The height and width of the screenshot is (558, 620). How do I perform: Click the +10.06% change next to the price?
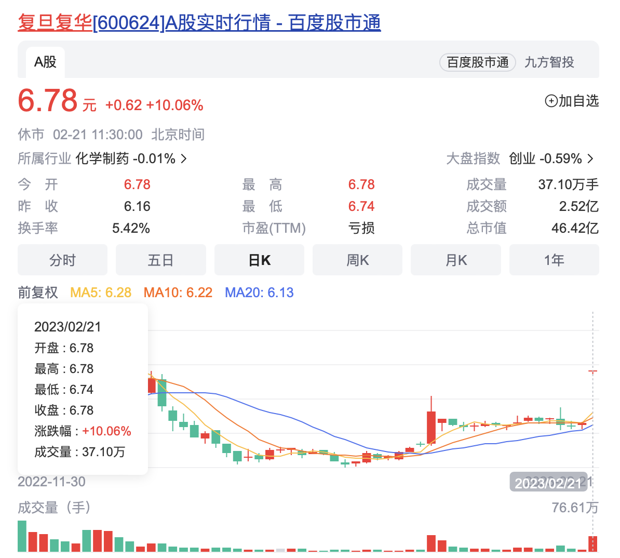[x=175, y=105]
